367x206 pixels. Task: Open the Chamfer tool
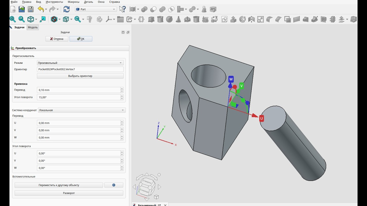pos(278,19)
